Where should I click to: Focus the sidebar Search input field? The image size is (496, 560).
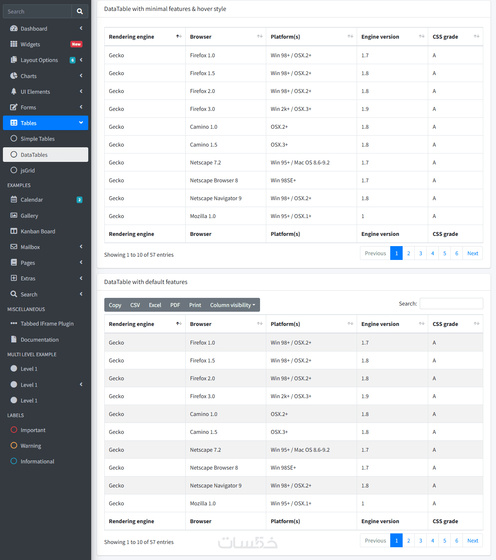(x=37, y=11)
